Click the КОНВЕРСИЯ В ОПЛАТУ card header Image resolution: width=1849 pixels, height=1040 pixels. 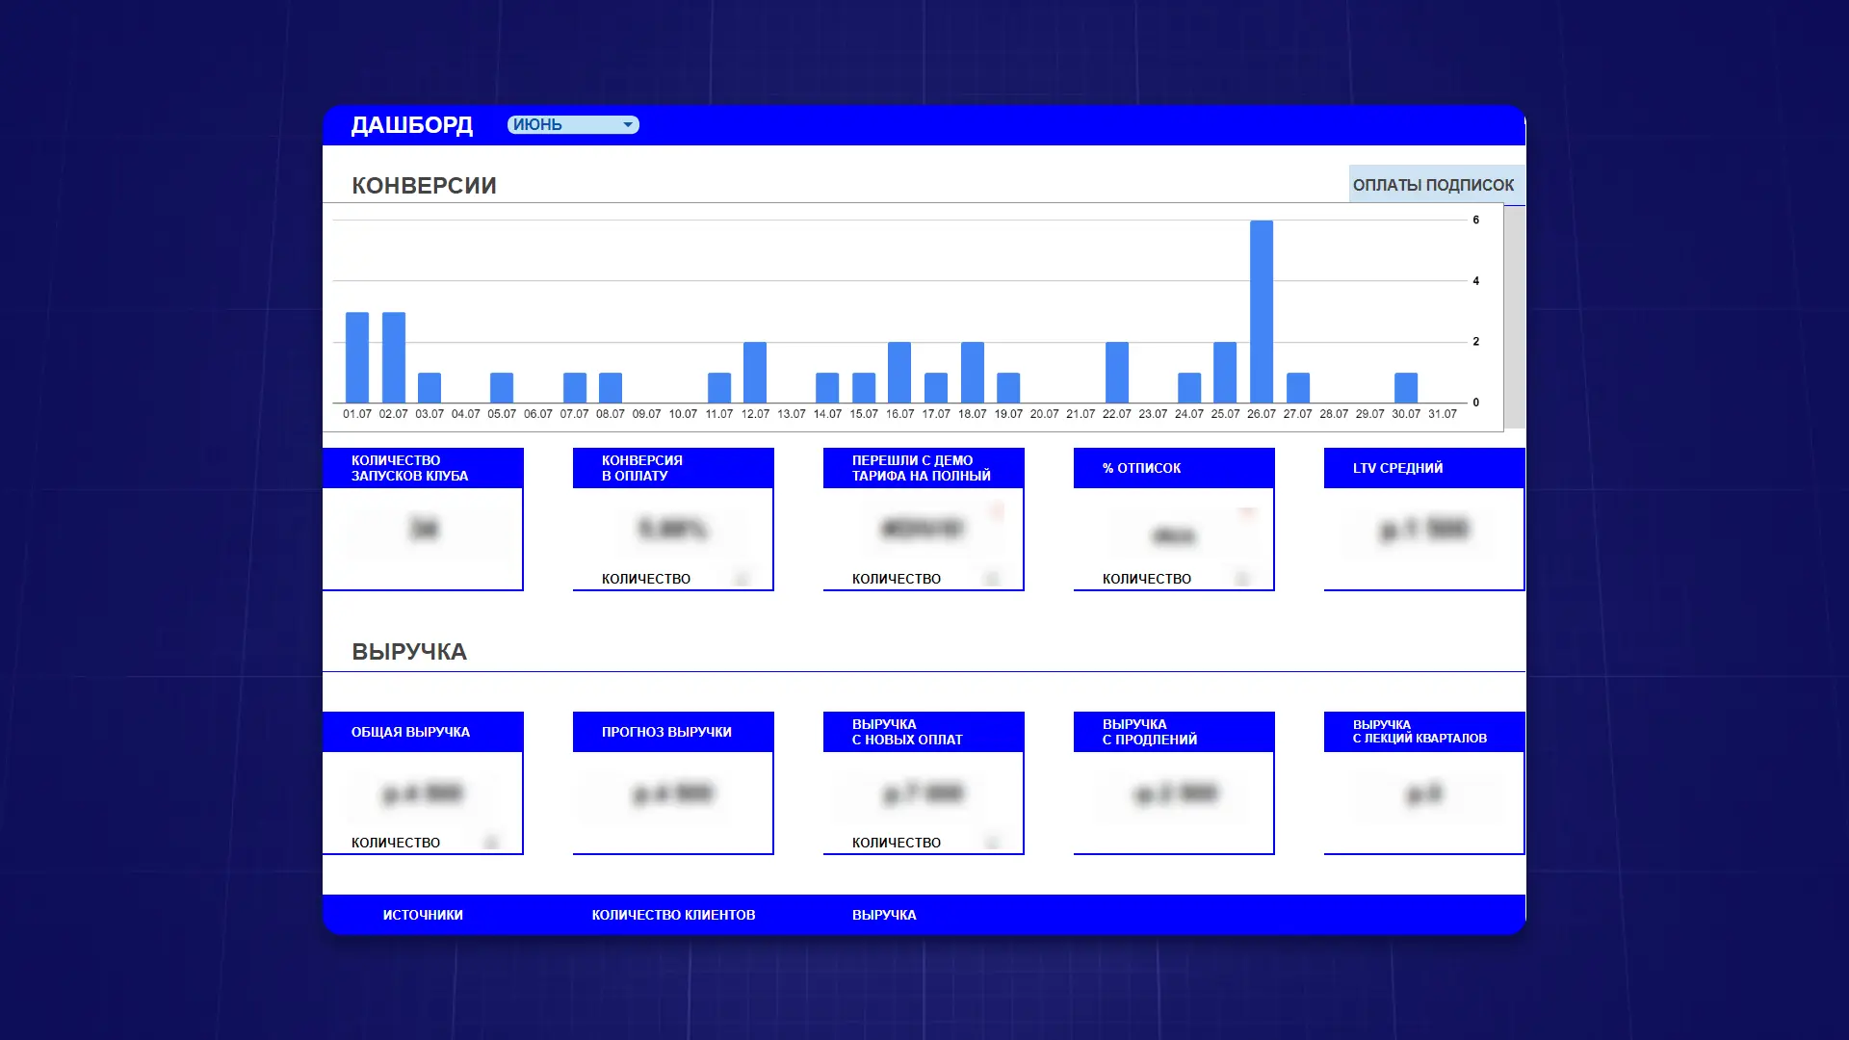point(673,468)
